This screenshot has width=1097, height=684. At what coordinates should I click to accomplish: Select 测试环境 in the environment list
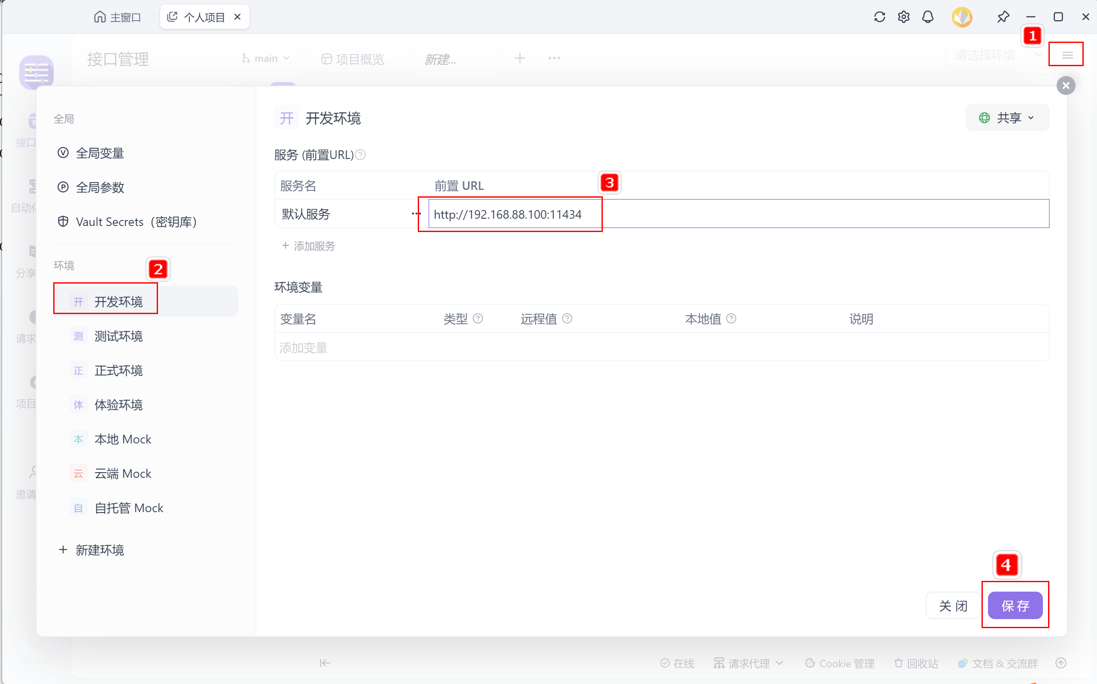(118, 336)
